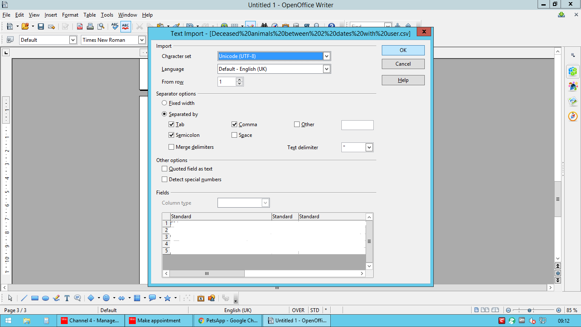Enable the Quoted field as text option
This screenshot has width=581, height=327.
165,168
